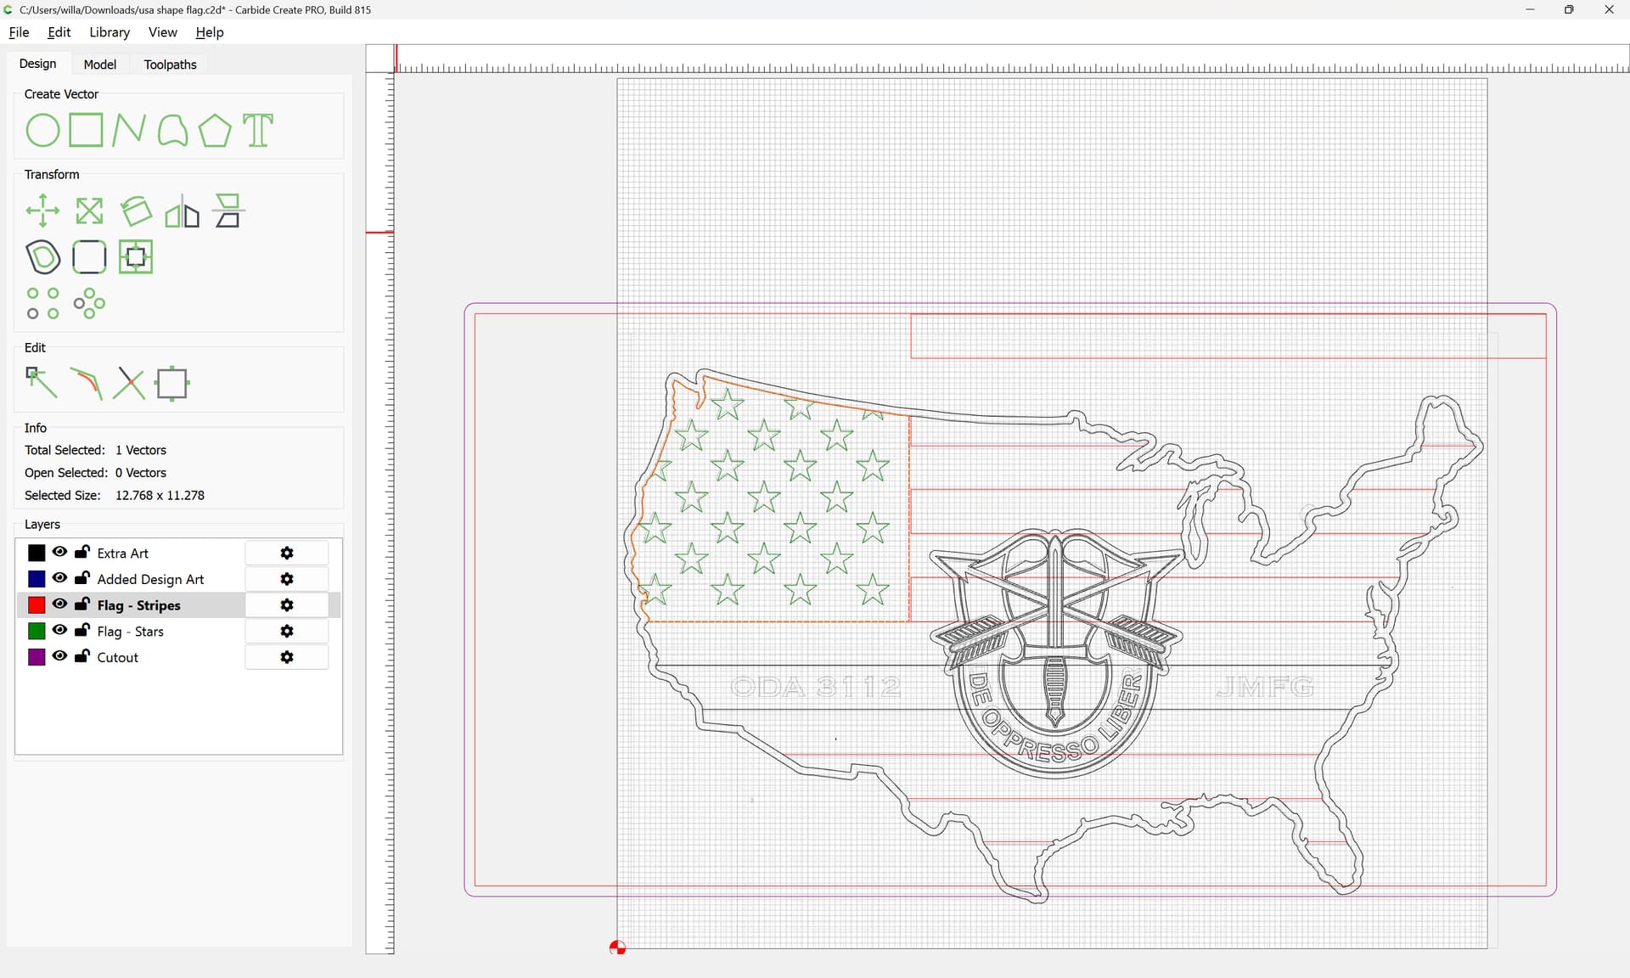Select the Circle vector tool
The width and height of the screenshot is (1630, 978).
[x=42, y=131]
